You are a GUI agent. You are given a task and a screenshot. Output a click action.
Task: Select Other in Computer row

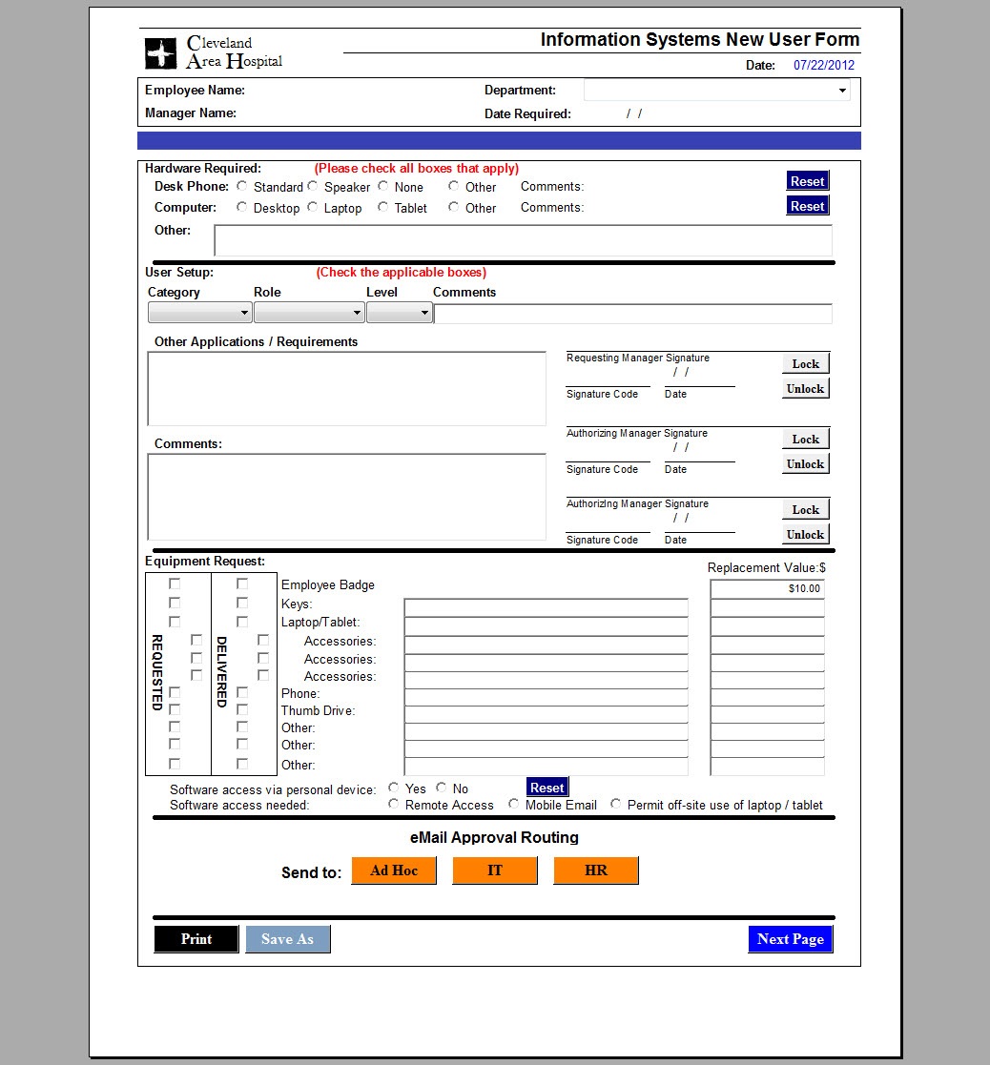click(x=453, y=207)
